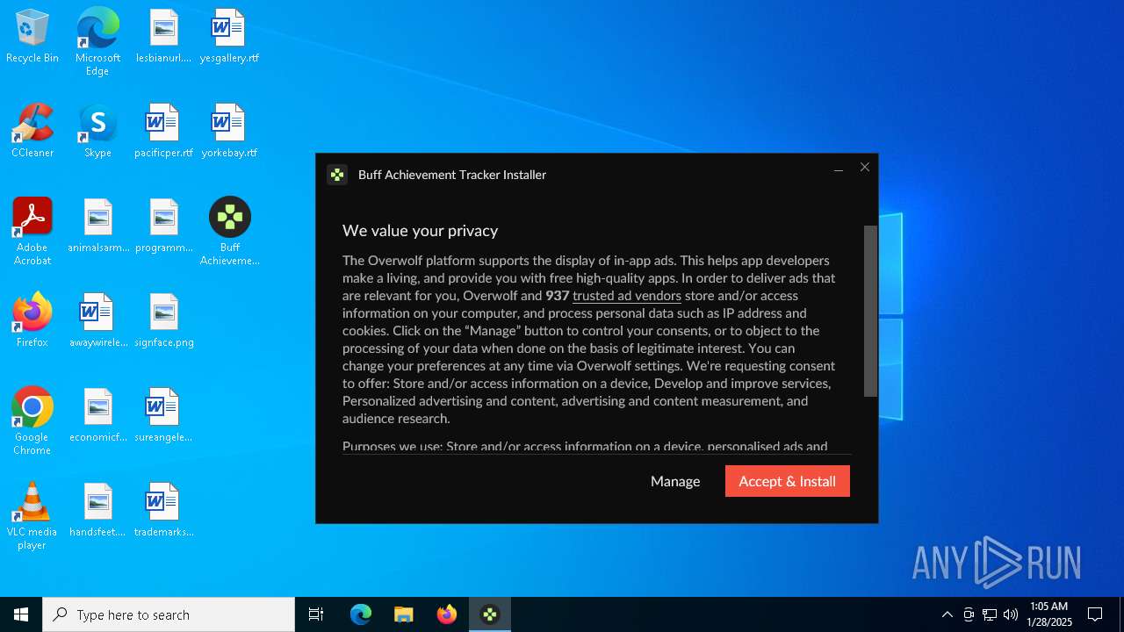Select the yesgallery.rtf document icon
The width and height of the screenshot is (1124, 632).
click(229, 37)
